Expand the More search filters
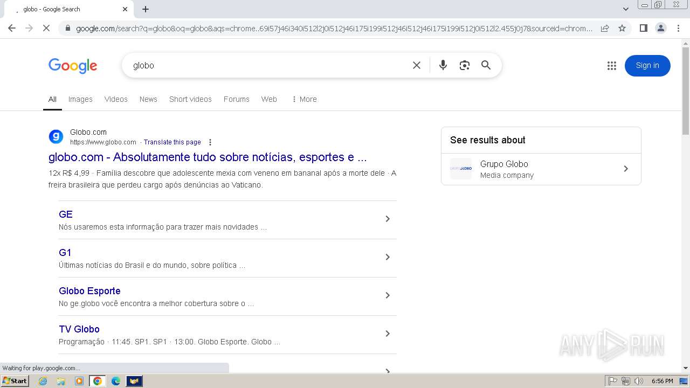Image resolution: width=690 pixels, height=388 pixels. [304, 99]
